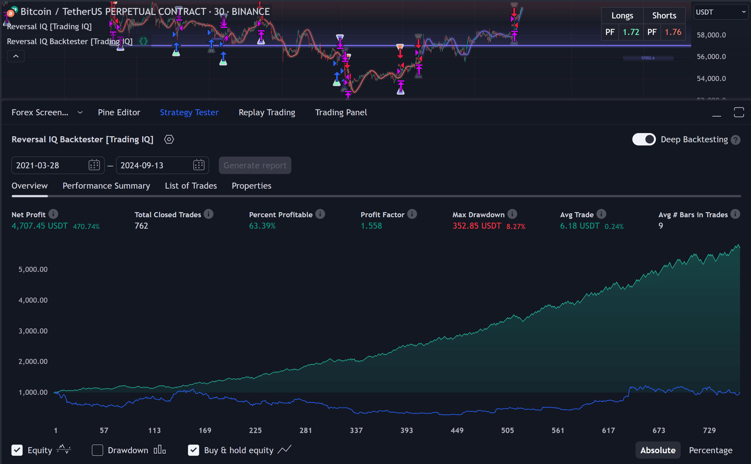Expand the Forex Screener dropdown arrow
Viewport: 751px width, 464px height.
[x=80, y=112]
